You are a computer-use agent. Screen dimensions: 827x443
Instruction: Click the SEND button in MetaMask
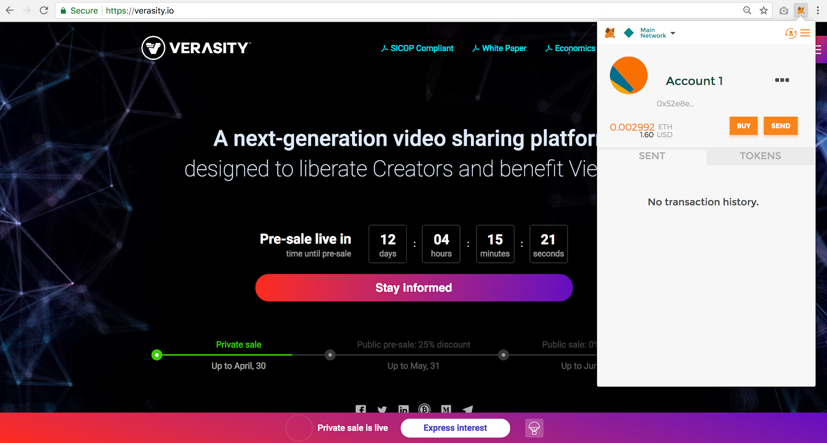point(780,126)
